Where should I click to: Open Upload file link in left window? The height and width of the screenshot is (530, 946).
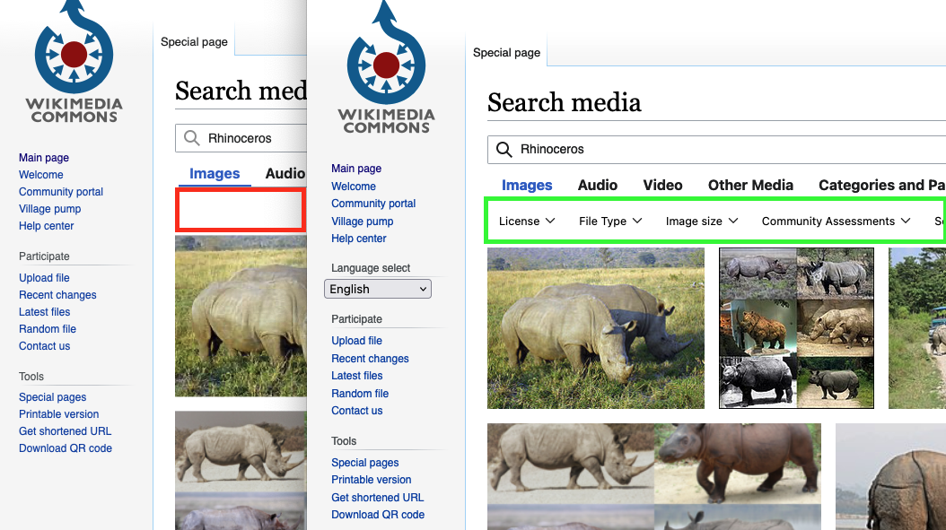click(x=43, y=278)
